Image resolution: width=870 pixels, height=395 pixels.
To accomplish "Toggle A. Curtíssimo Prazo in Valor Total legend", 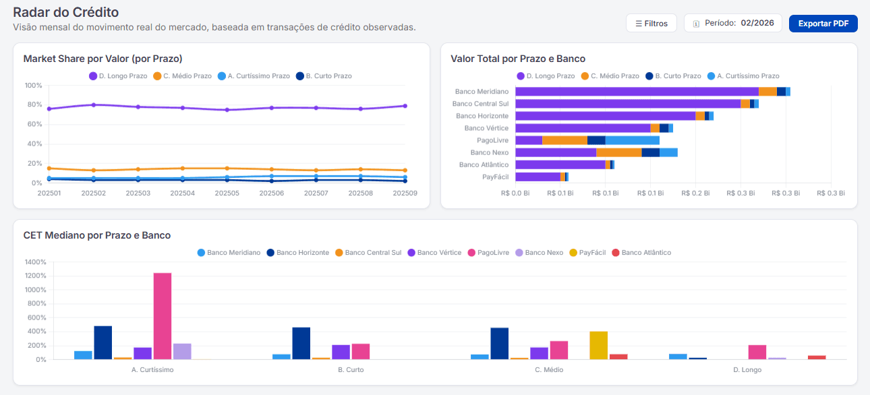I will pos(743,76).
